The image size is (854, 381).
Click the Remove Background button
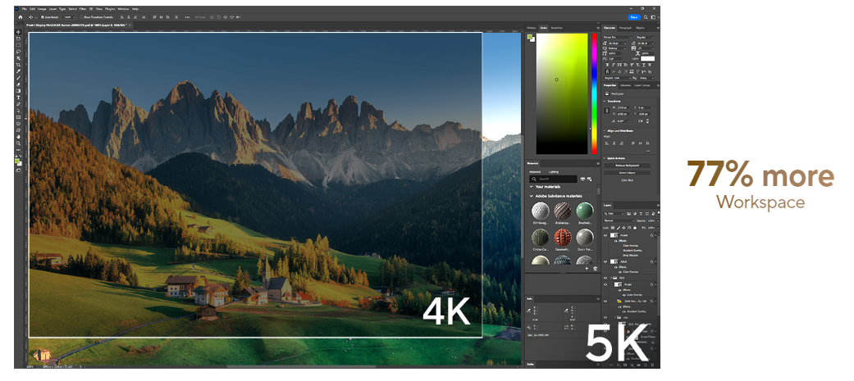pos(627,165)
